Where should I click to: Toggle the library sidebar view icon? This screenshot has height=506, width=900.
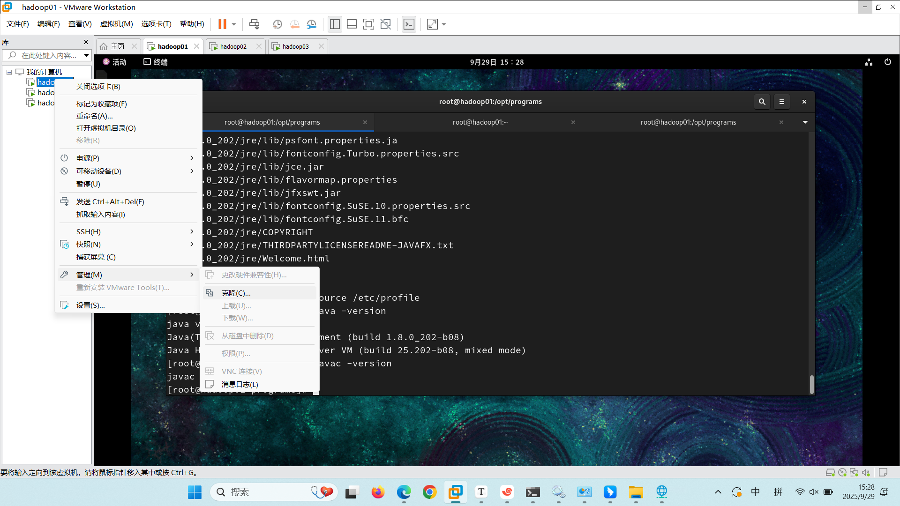coord(335,24)
